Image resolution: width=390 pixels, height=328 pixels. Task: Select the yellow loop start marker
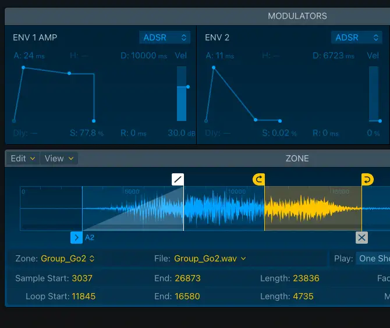[x=258, y=179]
